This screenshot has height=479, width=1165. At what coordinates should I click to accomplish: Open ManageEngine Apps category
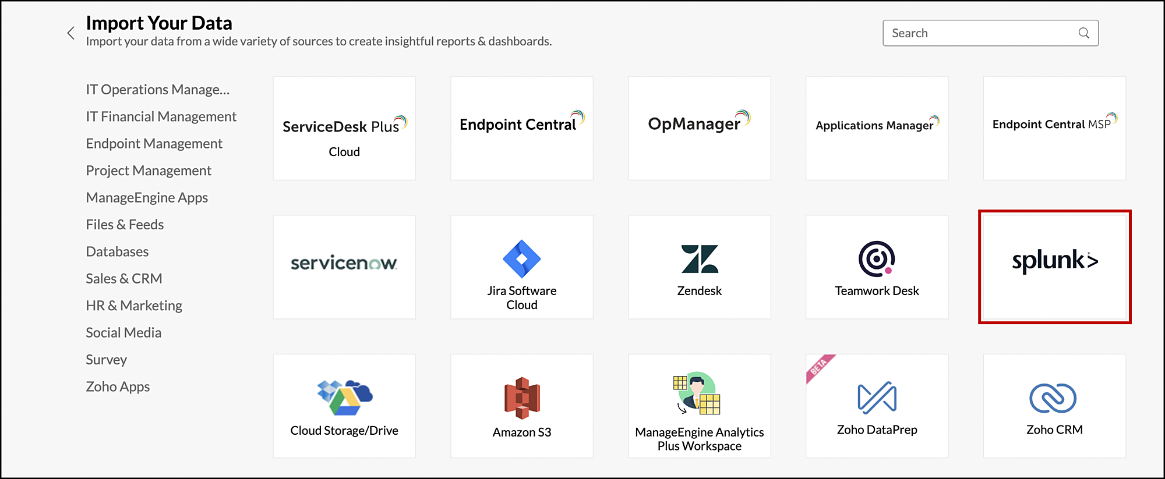point(147,198)
